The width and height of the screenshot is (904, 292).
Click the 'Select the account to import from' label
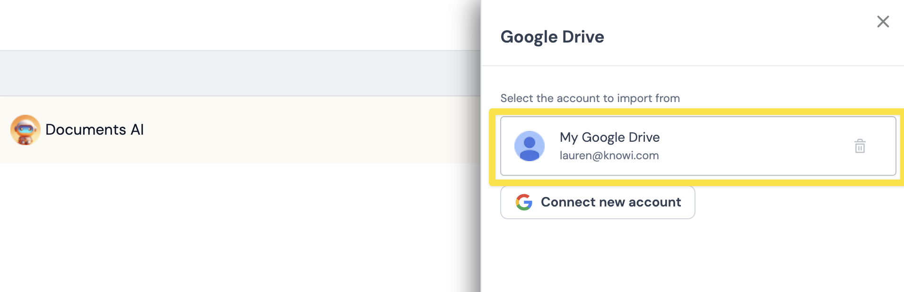[590, 98]
